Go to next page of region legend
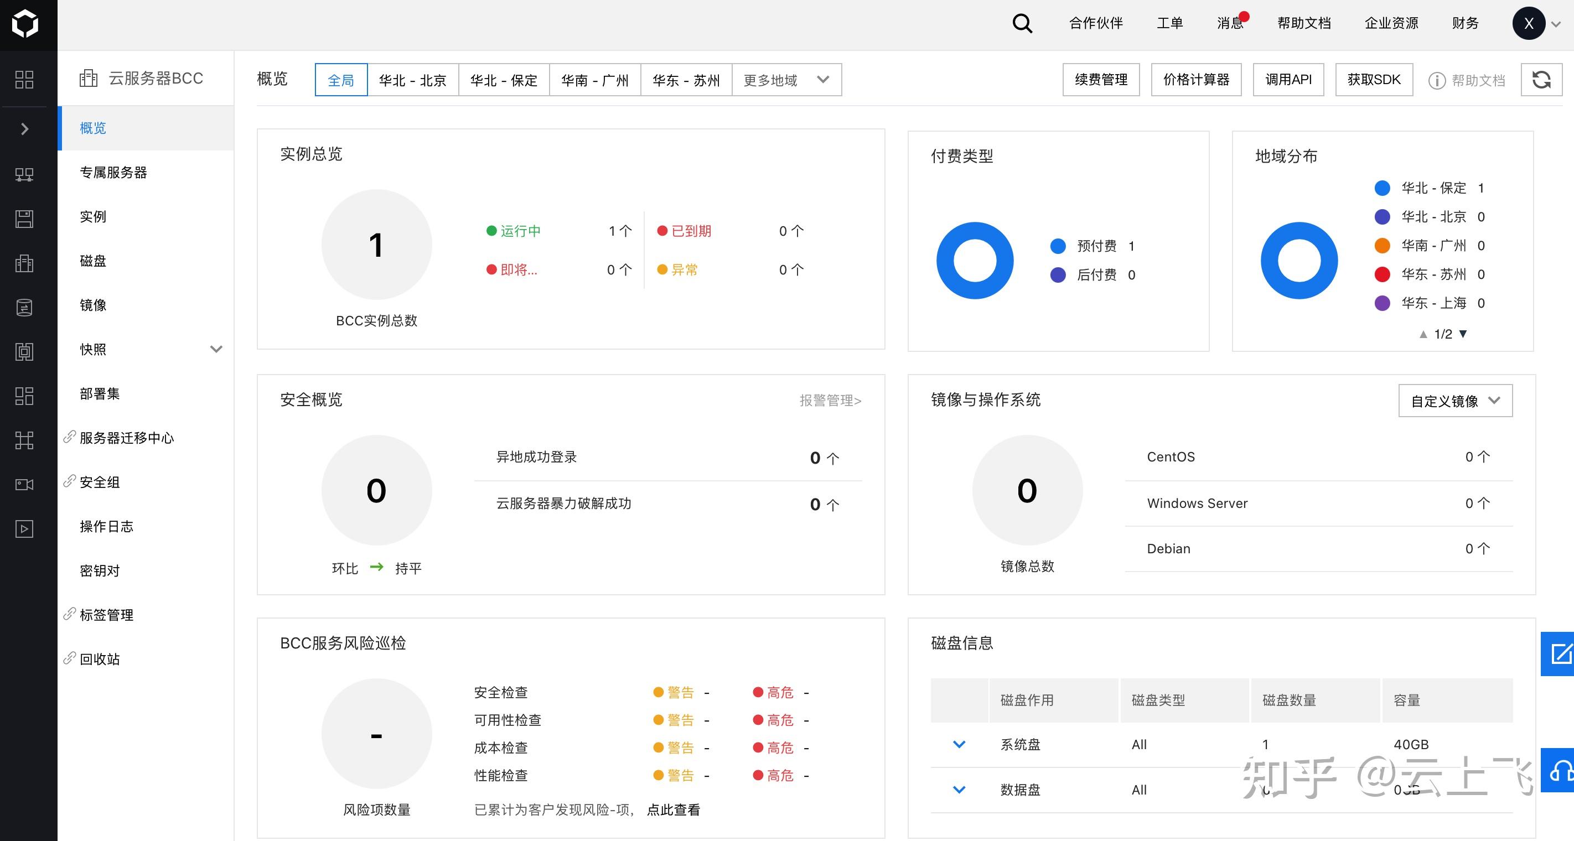This screenshot has width=1574, height=841. [1463, 334]
